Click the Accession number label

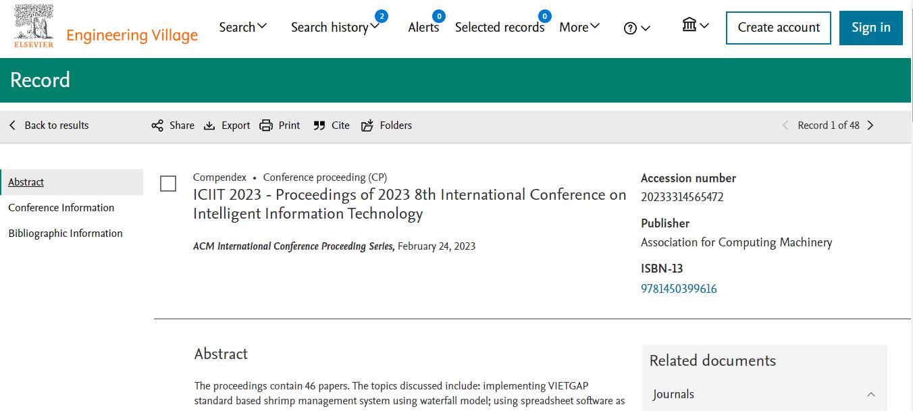(x=688, y=178)
